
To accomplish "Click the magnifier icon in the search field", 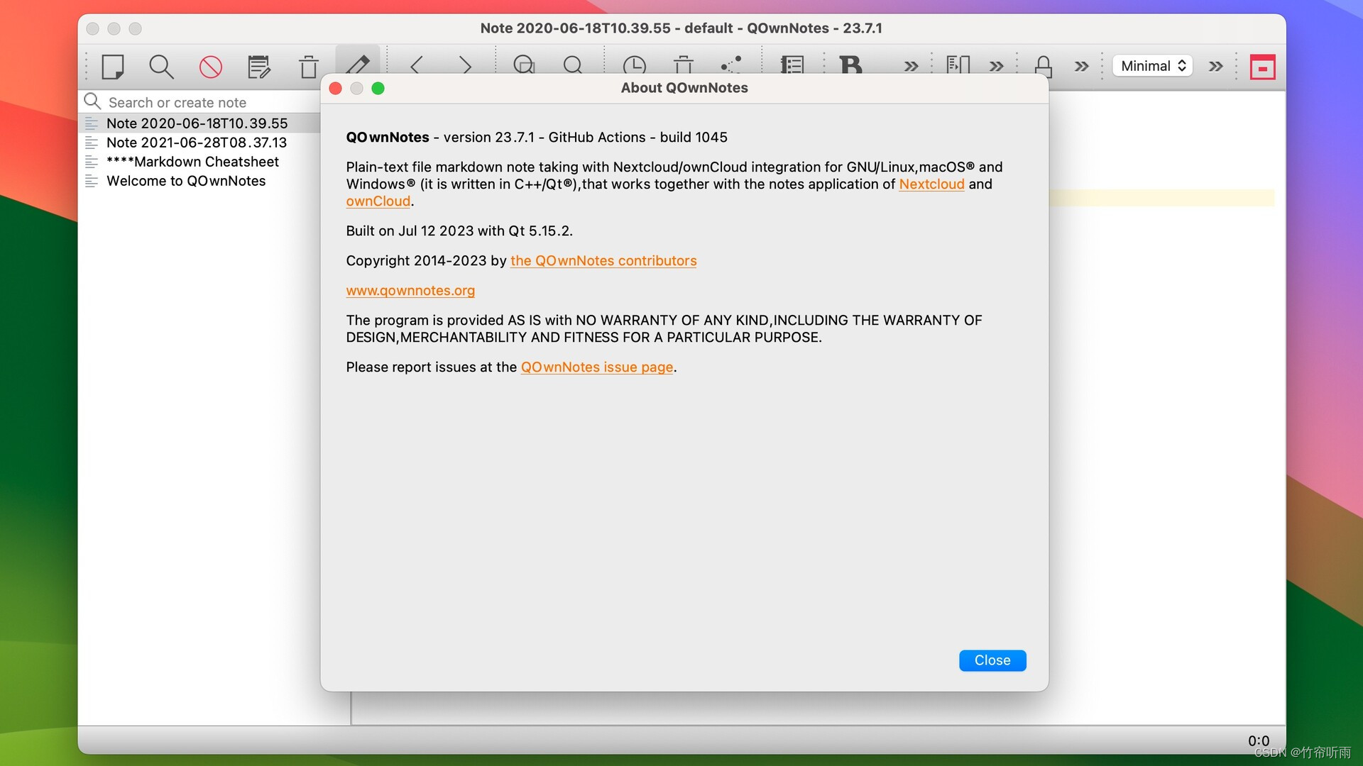I will (x=92, y=101).
